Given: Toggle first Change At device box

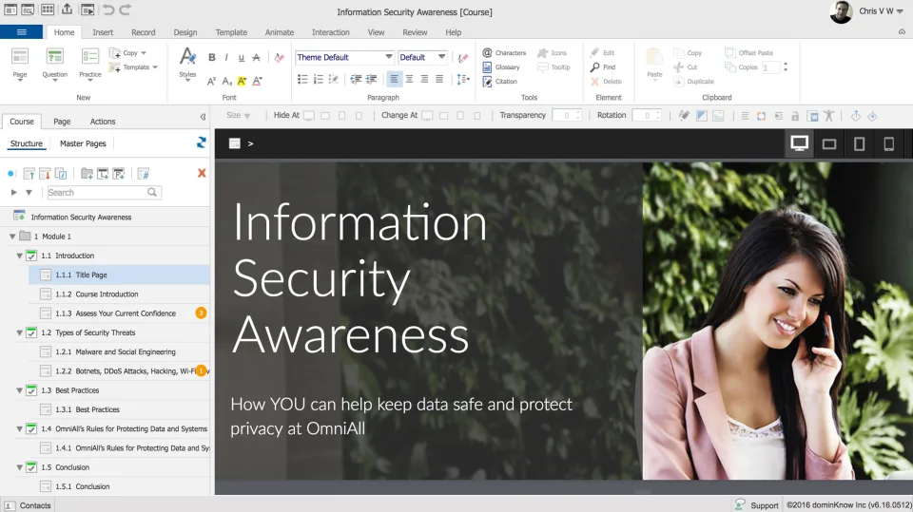Looking at the screenshot, I should 427,115.
